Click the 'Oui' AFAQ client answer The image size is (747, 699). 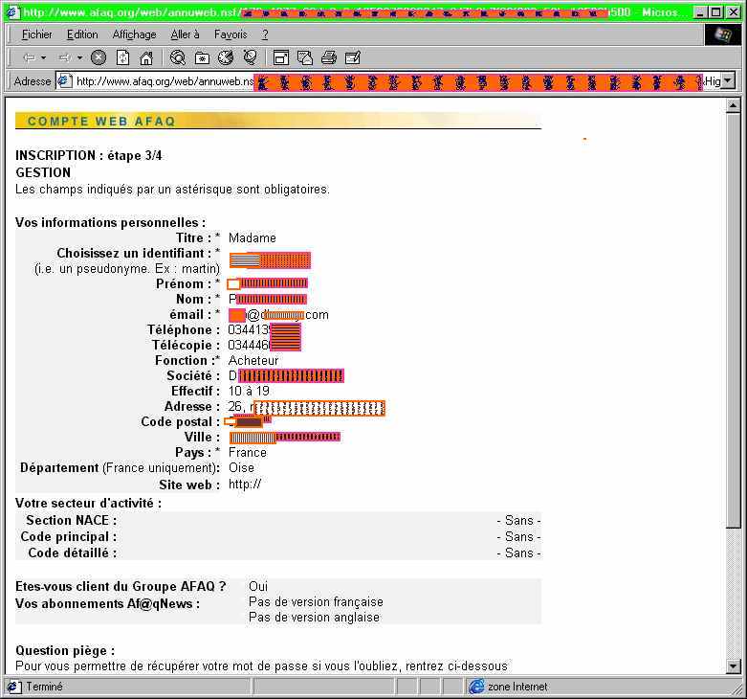tap(258, 586)
